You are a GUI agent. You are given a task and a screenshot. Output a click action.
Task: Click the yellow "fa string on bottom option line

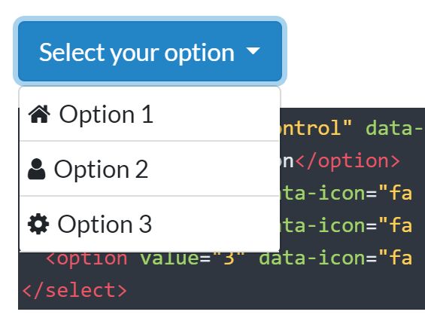396,258
